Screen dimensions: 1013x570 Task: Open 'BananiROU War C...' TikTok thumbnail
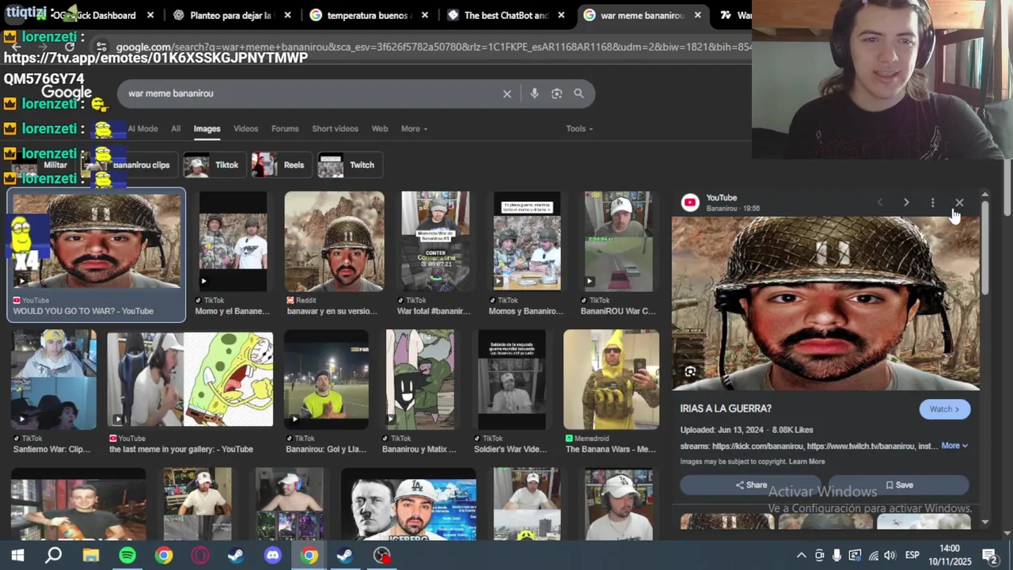click(x=619, y=241)
